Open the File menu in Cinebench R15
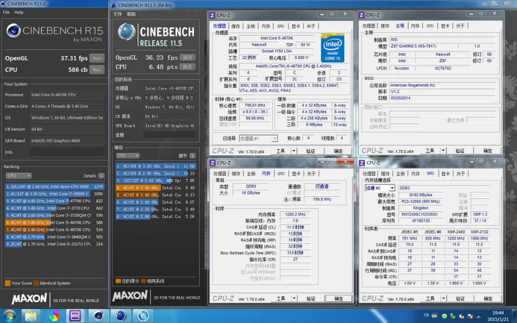517x323 pixels. click(x=6, y=12)
